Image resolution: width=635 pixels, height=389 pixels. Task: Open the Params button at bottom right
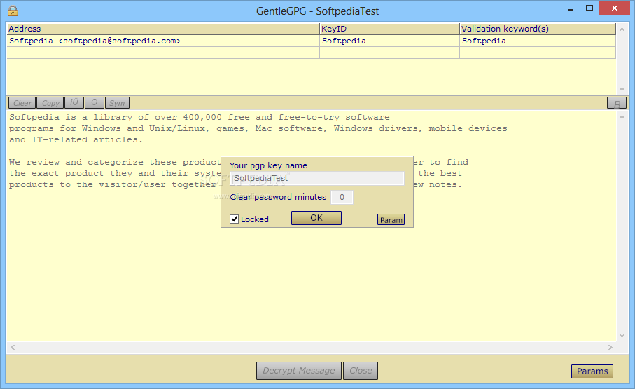[592, 371]
